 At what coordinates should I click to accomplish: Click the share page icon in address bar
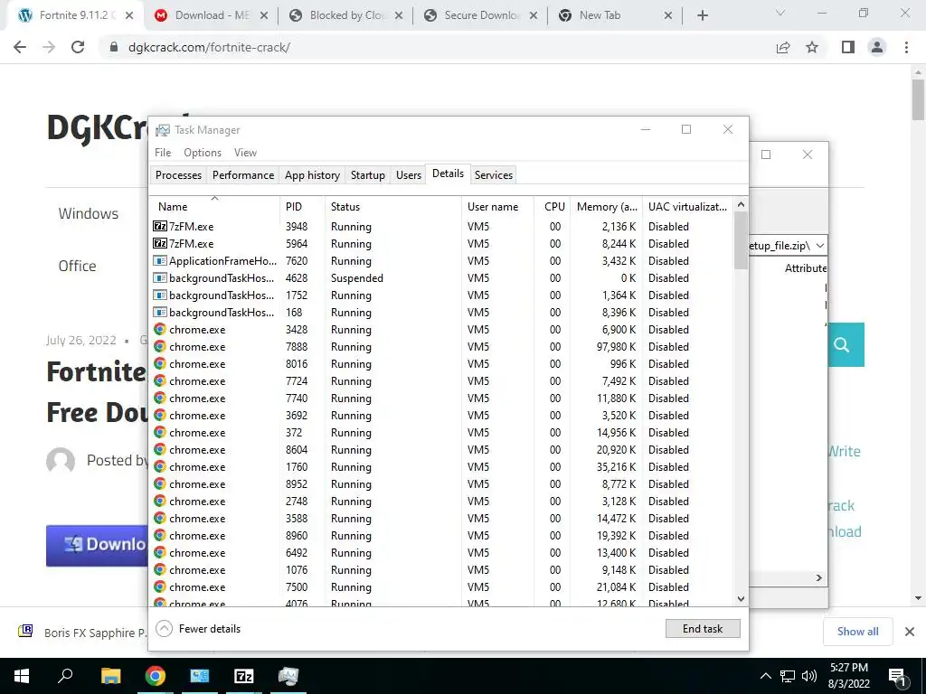783,47
